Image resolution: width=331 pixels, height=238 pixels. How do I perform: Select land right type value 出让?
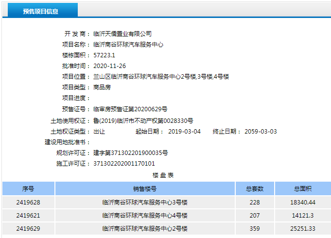pyautogui.click(x=99, y=132)
